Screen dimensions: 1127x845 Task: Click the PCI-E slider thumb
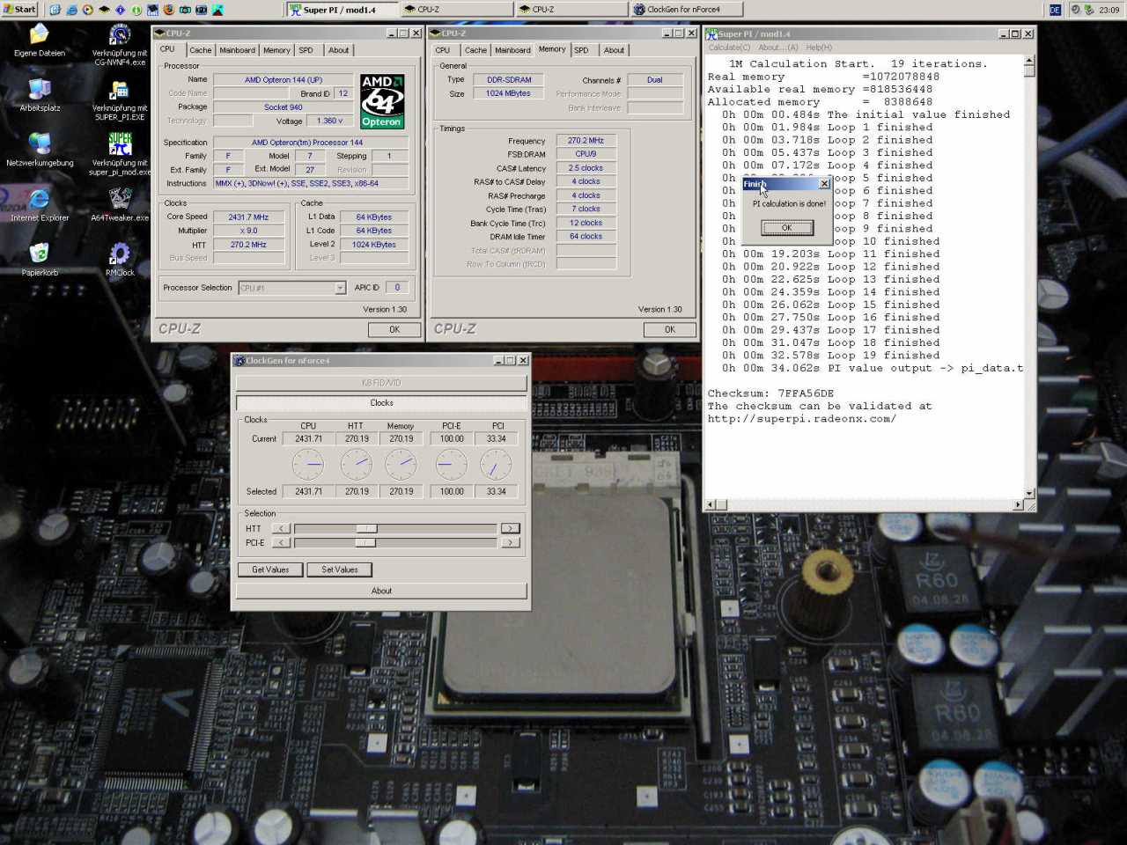pyautogui.click(x=365, y=543)
